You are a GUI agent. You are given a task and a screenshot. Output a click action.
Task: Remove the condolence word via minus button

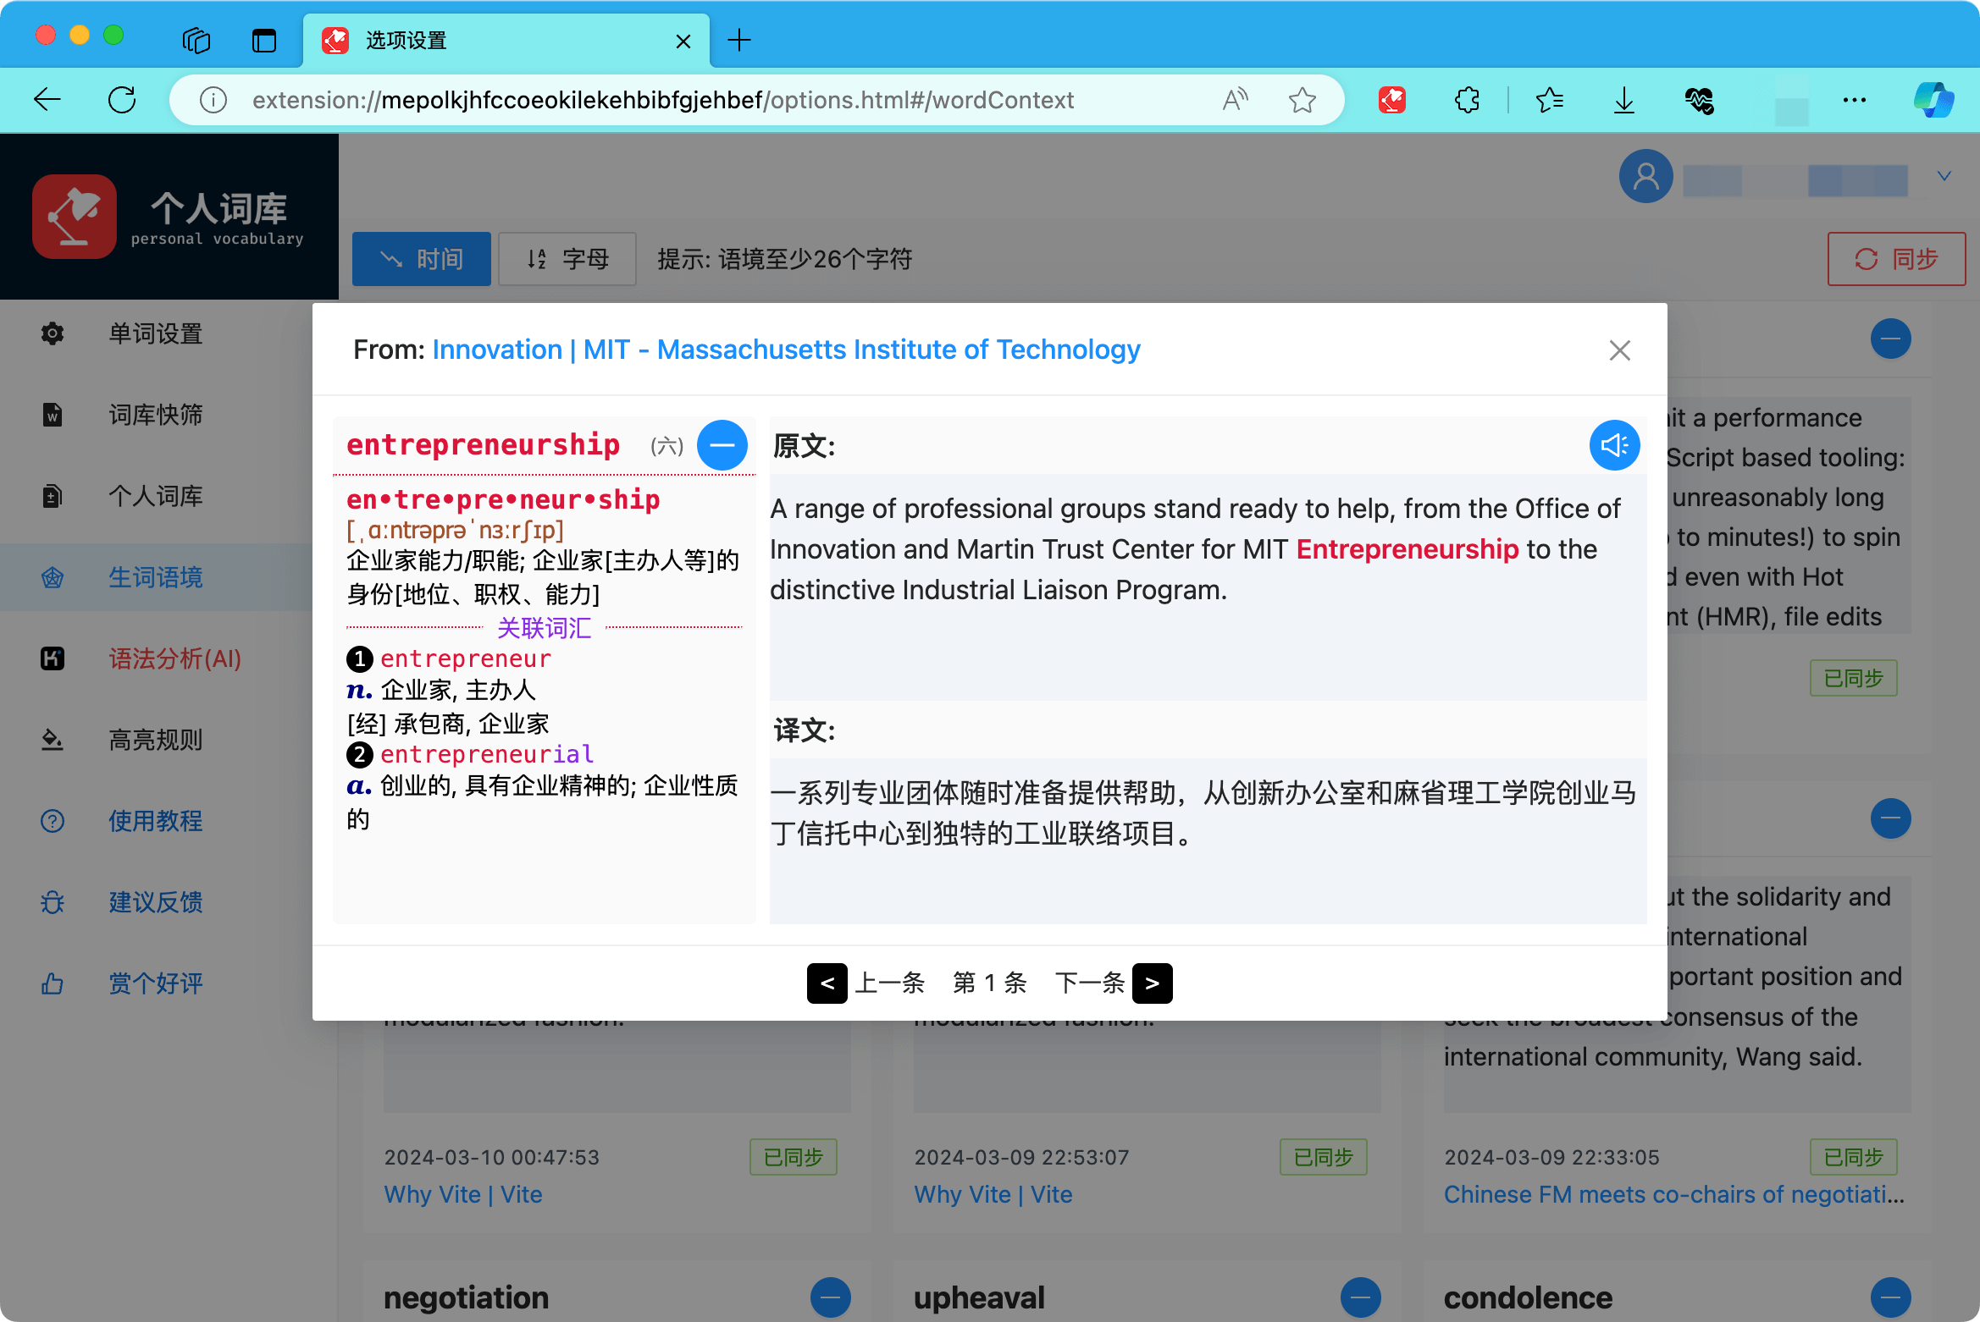(1891, 1297)
